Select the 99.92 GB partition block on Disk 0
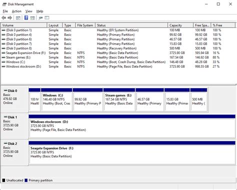This screenshot has width=237, height=190. pyautogui.click(x=87, y=100)
